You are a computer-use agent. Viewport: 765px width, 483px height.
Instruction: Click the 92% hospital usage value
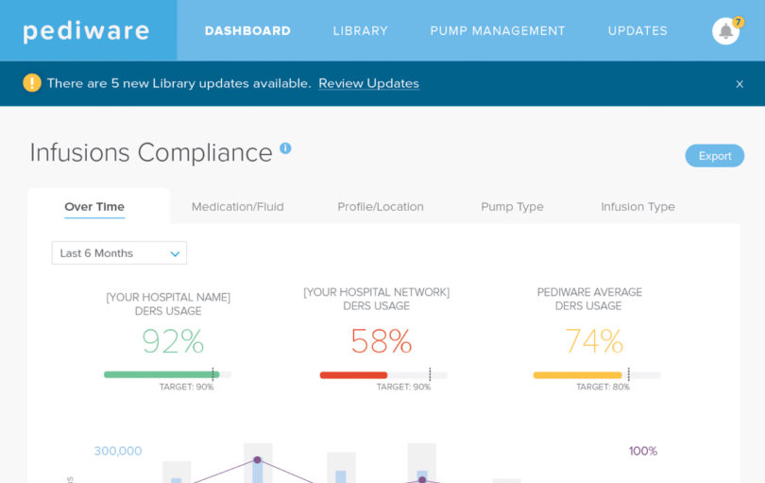173,341
